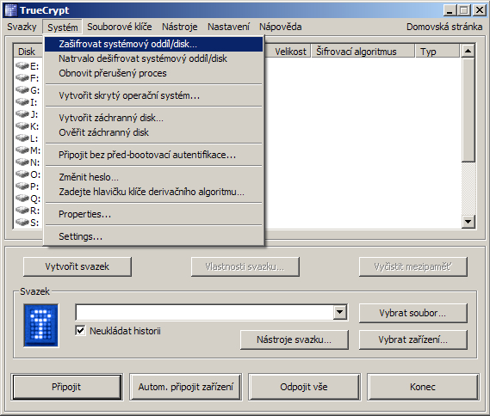
Task: Toggle the Neukládat historii checkbox
Action: (x=80, y=331)
